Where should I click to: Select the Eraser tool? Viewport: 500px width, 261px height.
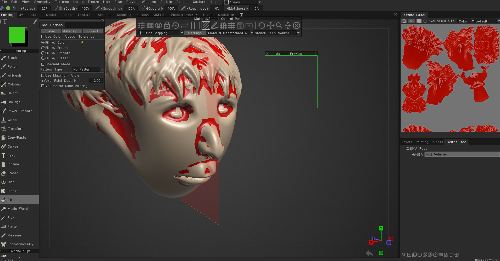tap(13, 173)
